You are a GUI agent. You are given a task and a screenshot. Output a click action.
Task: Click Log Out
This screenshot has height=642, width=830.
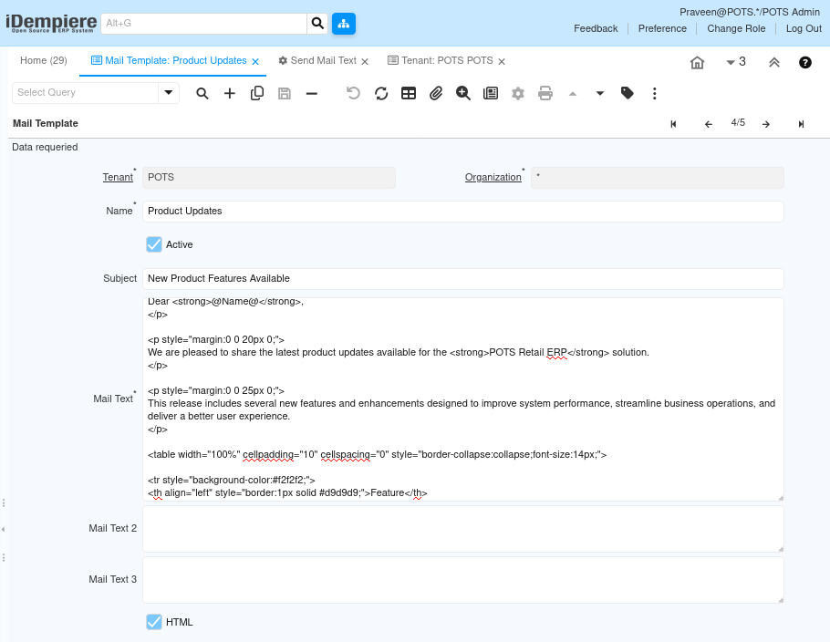point(804,28)
